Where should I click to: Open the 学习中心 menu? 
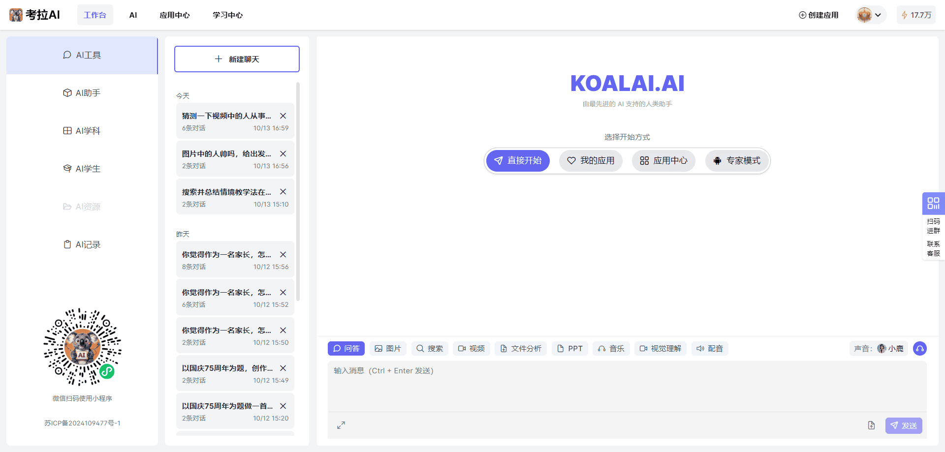coord(228,15)
